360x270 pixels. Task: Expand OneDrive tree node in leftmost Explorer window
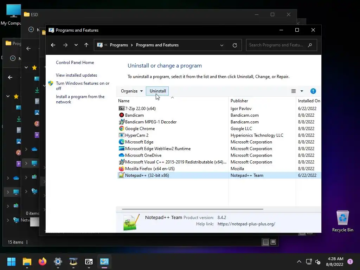pyautogui.click(x=8, y=178)
